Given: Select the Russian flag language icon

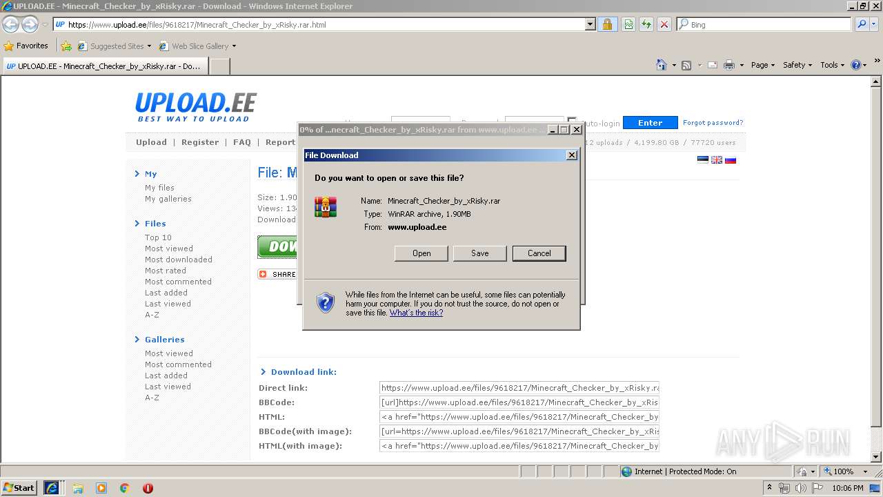Looking at the screenshot, I should 731,159.
